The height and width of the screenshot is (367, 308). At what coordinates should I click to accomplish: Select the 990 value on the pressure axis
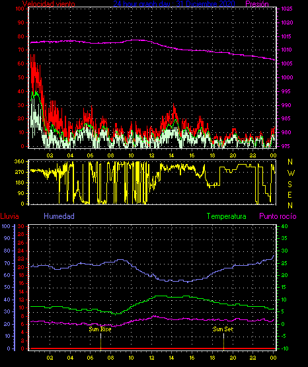coord(286,105)
